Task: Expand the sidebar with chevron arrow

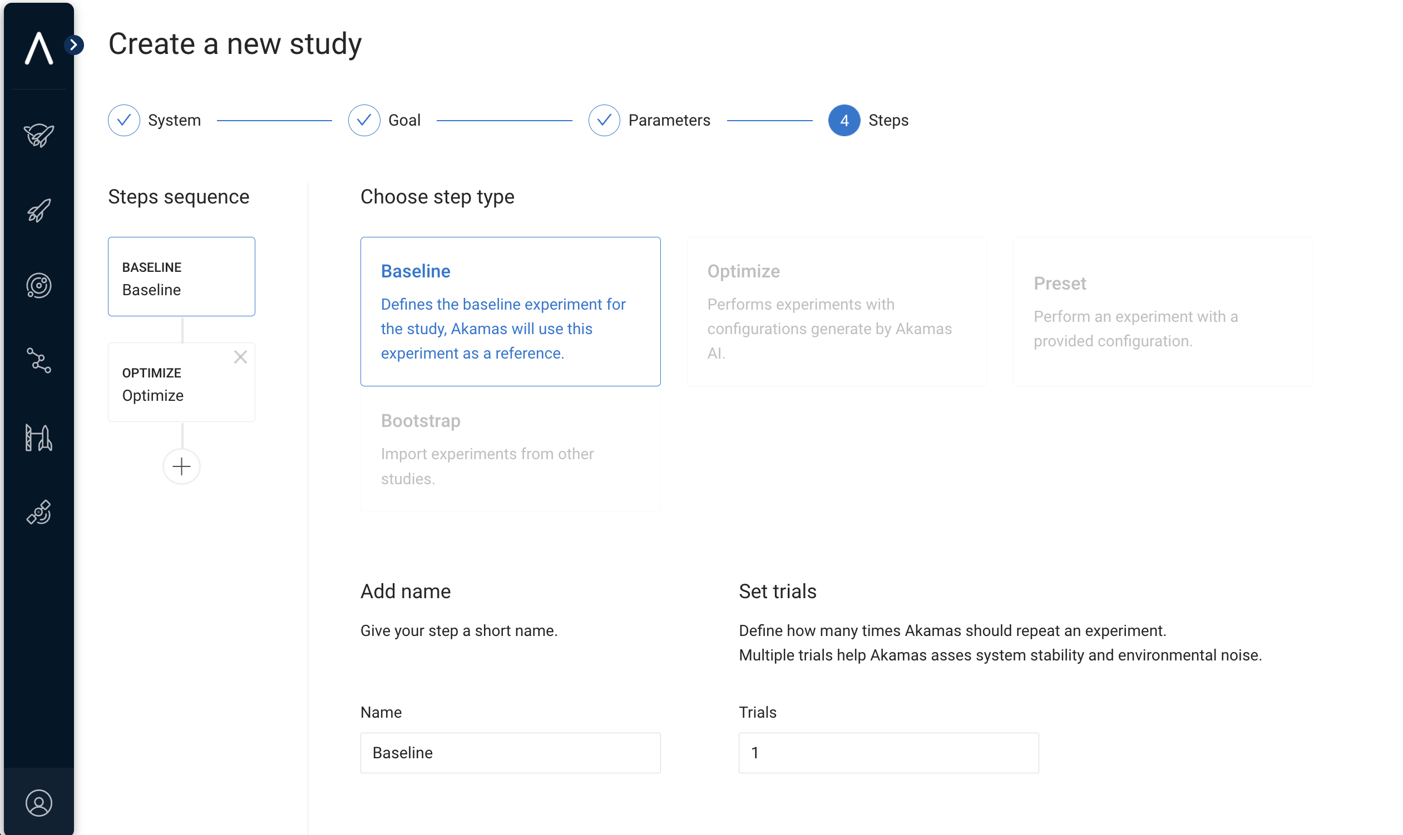Action: click(74, 44)
